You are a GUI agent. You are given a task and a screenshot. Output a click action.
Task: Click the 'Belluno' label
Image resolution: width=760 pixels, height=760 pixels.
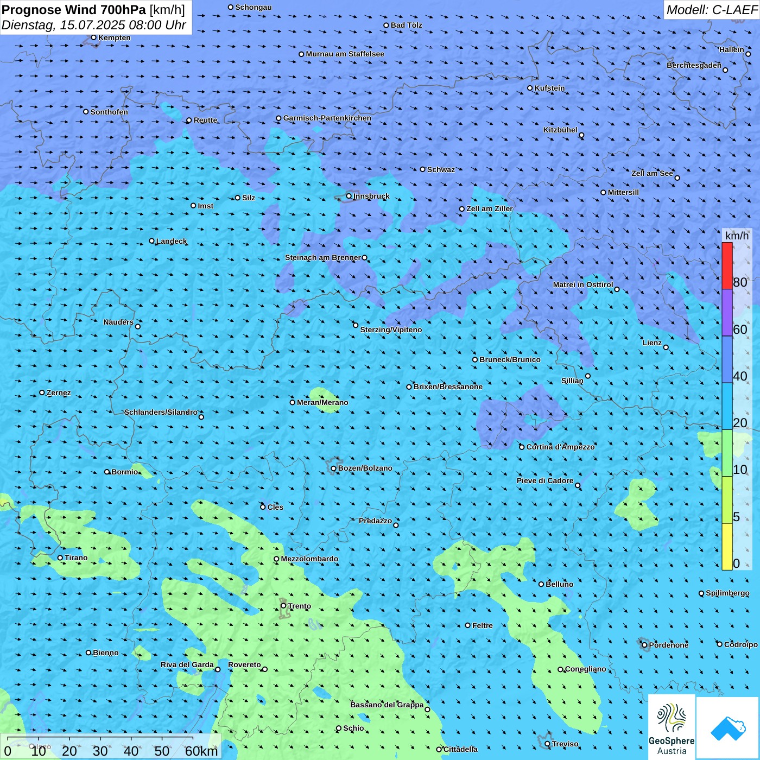click(559, 584)
